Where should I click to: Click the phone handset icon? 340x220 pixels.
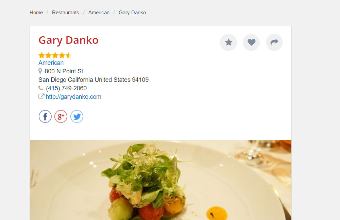coord(41,88)
